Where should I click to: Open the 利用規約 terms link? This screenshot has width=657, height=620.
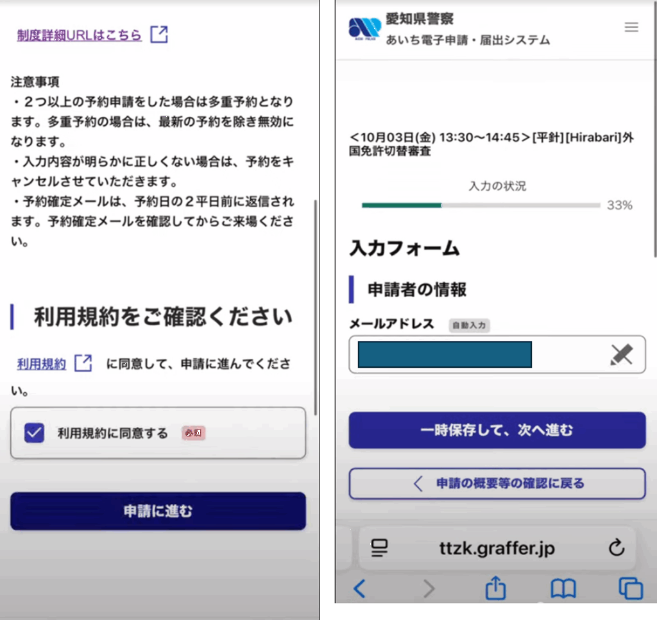coord(42,364)
